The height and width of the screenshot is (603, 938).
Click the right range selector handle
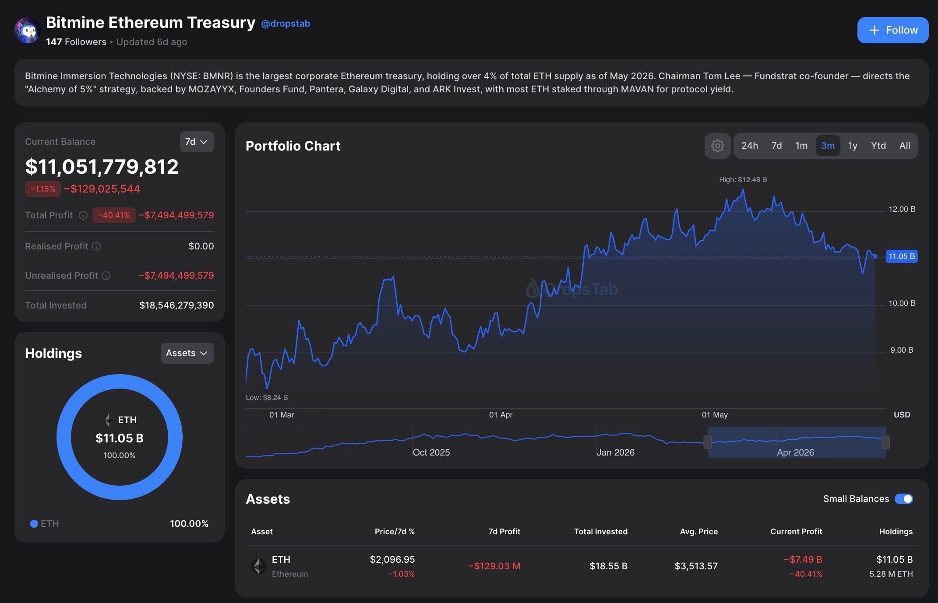[x=885, y=442]
